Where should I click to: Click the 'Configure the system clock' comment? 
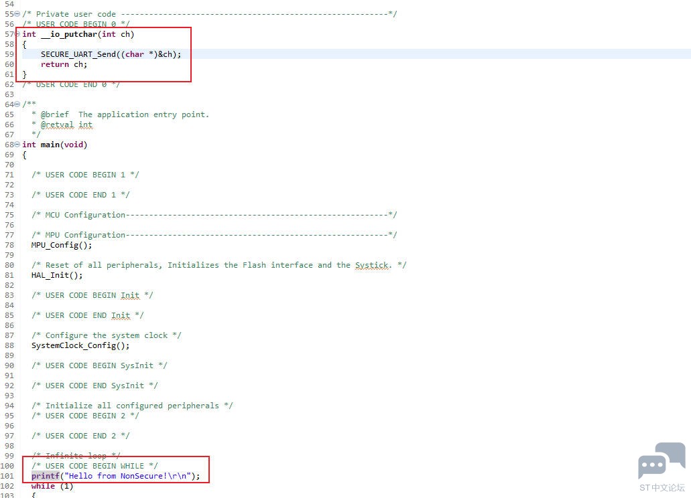tap(106, 335)
